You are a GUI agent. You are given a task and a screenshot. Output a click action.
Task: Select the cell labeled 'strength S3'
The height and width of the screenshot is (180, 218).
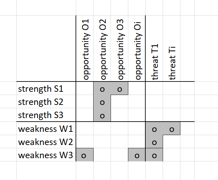[46, 115]
